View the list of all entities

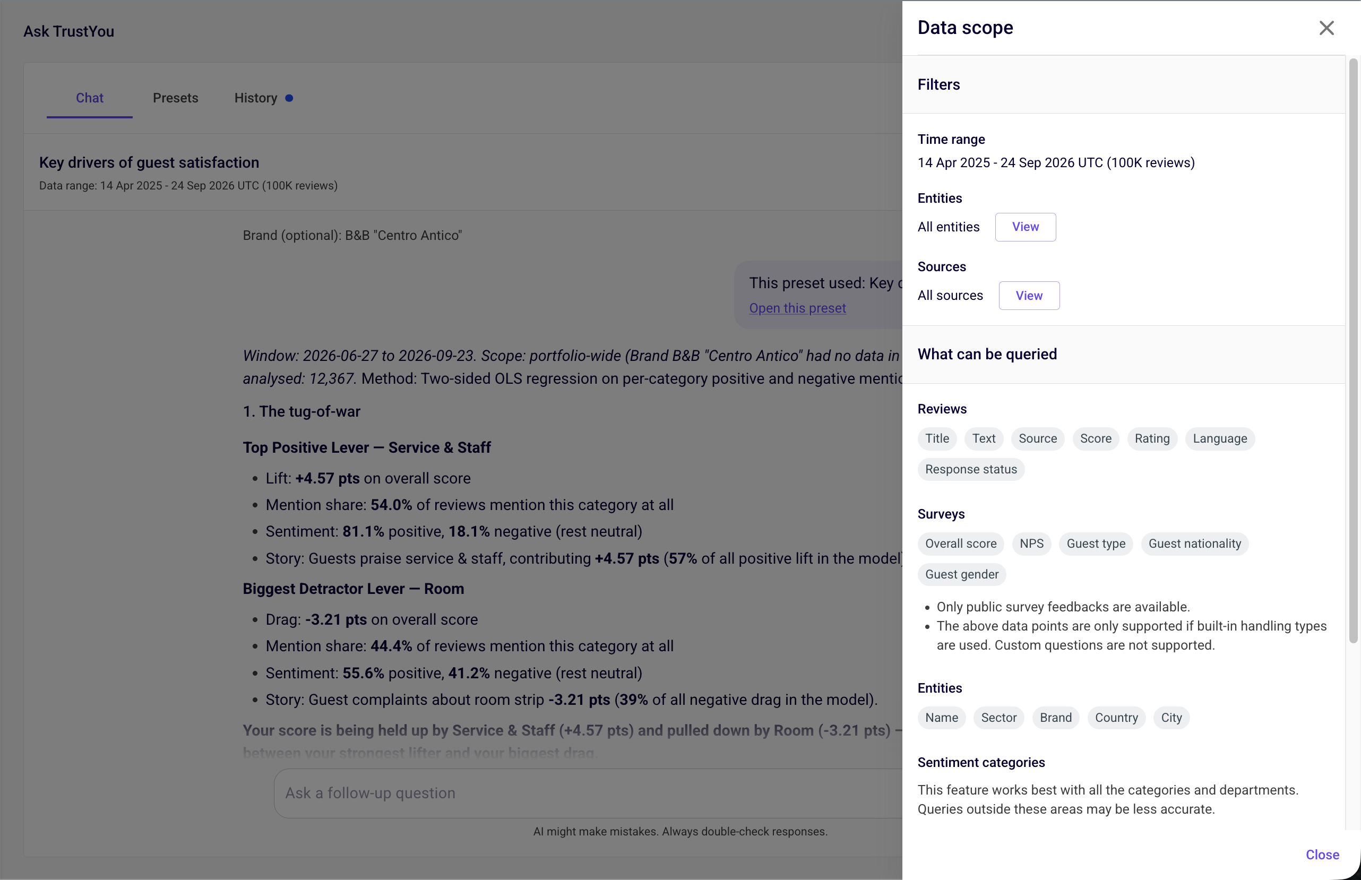(x=1025, y=227)
